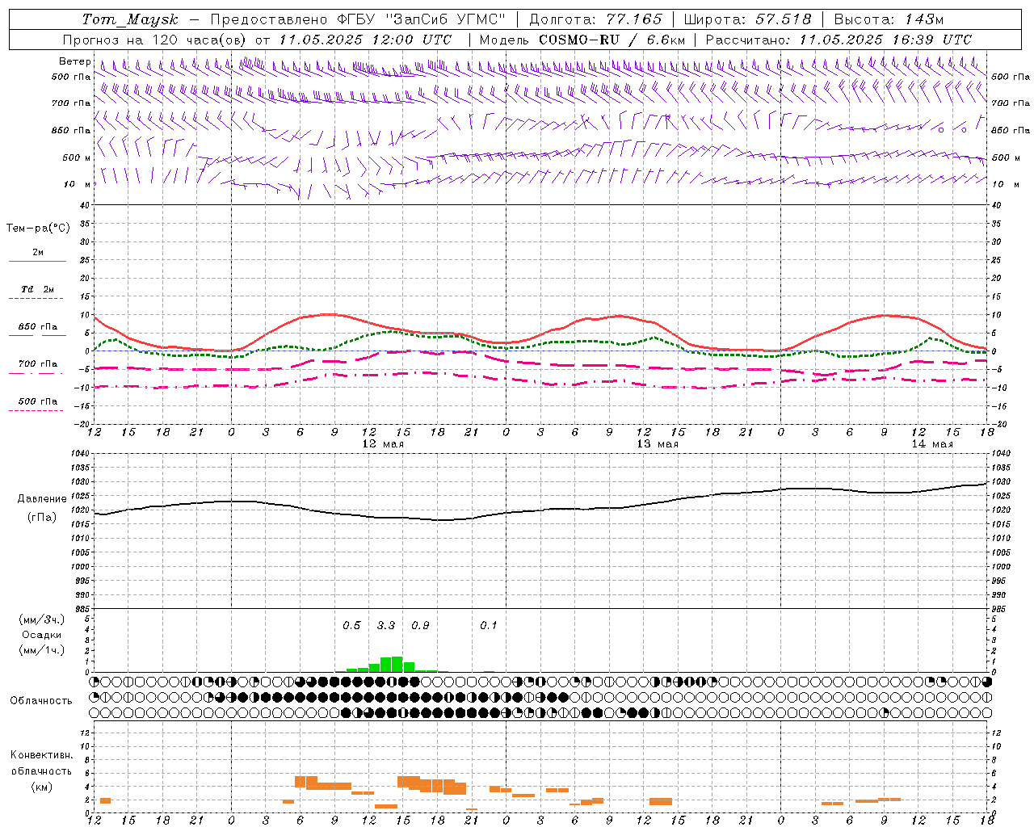Click the 12 мая date label
1034x827 pixels.
click(x=382, y=444)
